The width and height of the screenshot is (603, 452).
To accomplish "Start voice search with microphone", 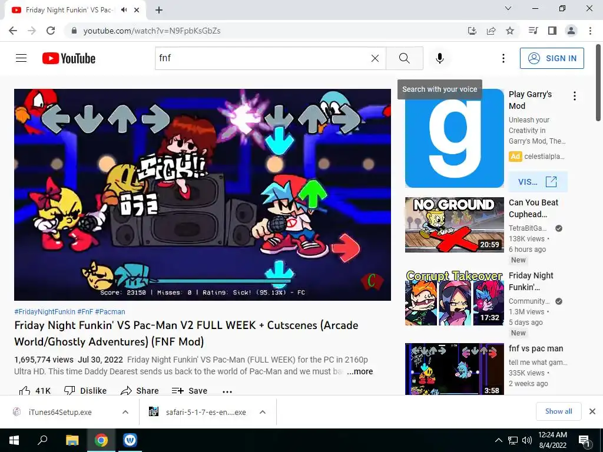I will pyautogui.click(x=439, y=58).
